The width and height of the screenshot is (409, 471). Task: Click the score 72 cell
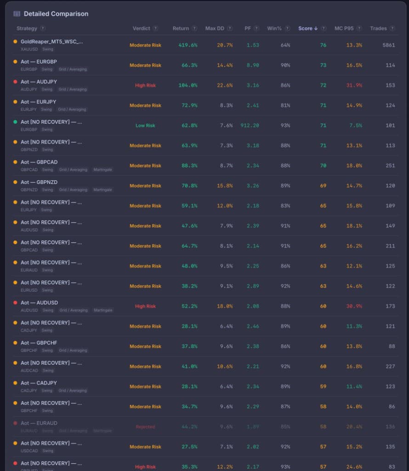323,85
